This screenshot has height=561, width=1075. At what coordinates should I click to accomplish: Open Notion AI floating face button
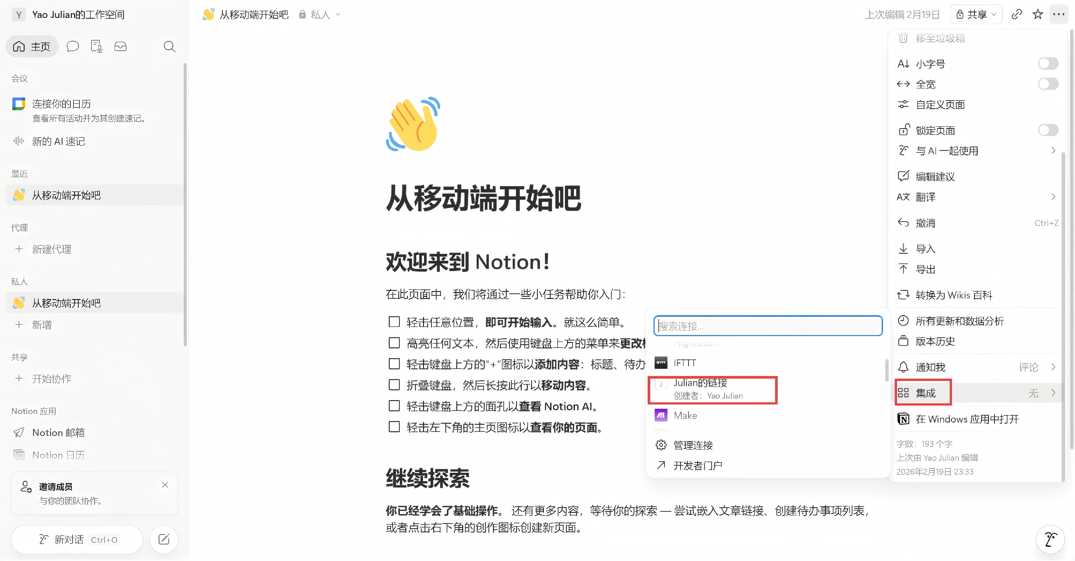click(x=1050, y=539)
